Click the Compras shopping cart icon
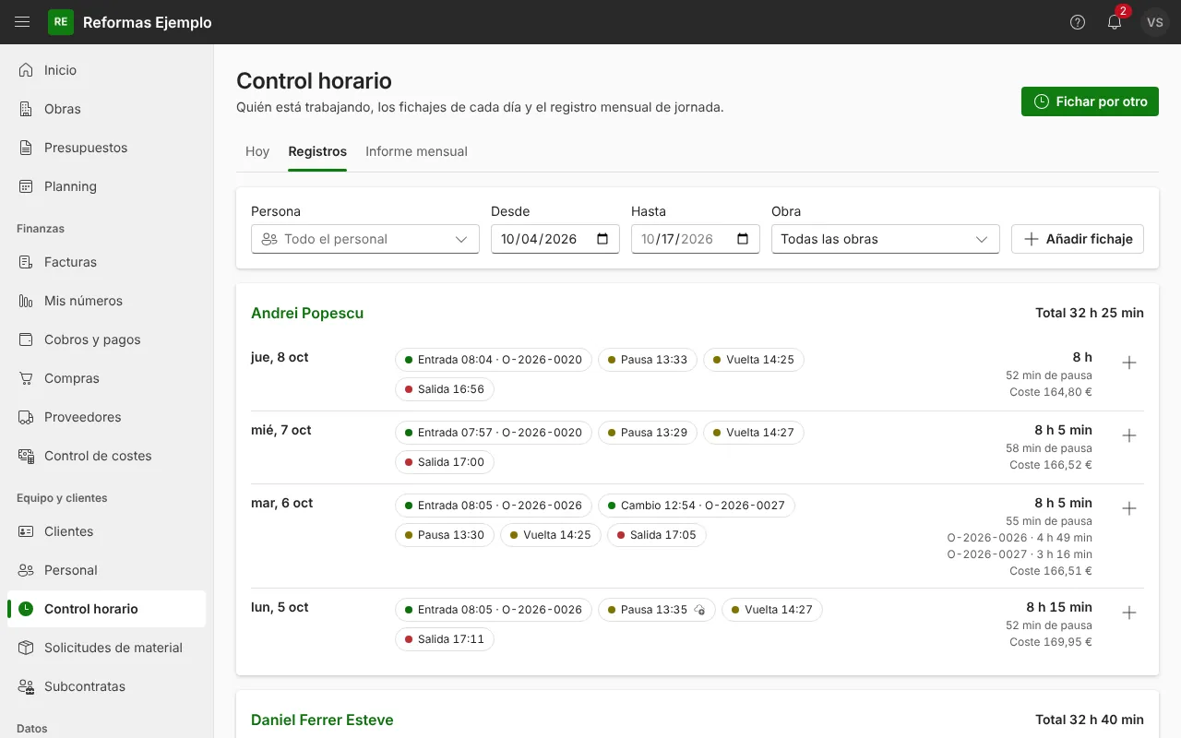Viewport: 1181px width, 738px height. pyautogui.click(x=26, y=378)
